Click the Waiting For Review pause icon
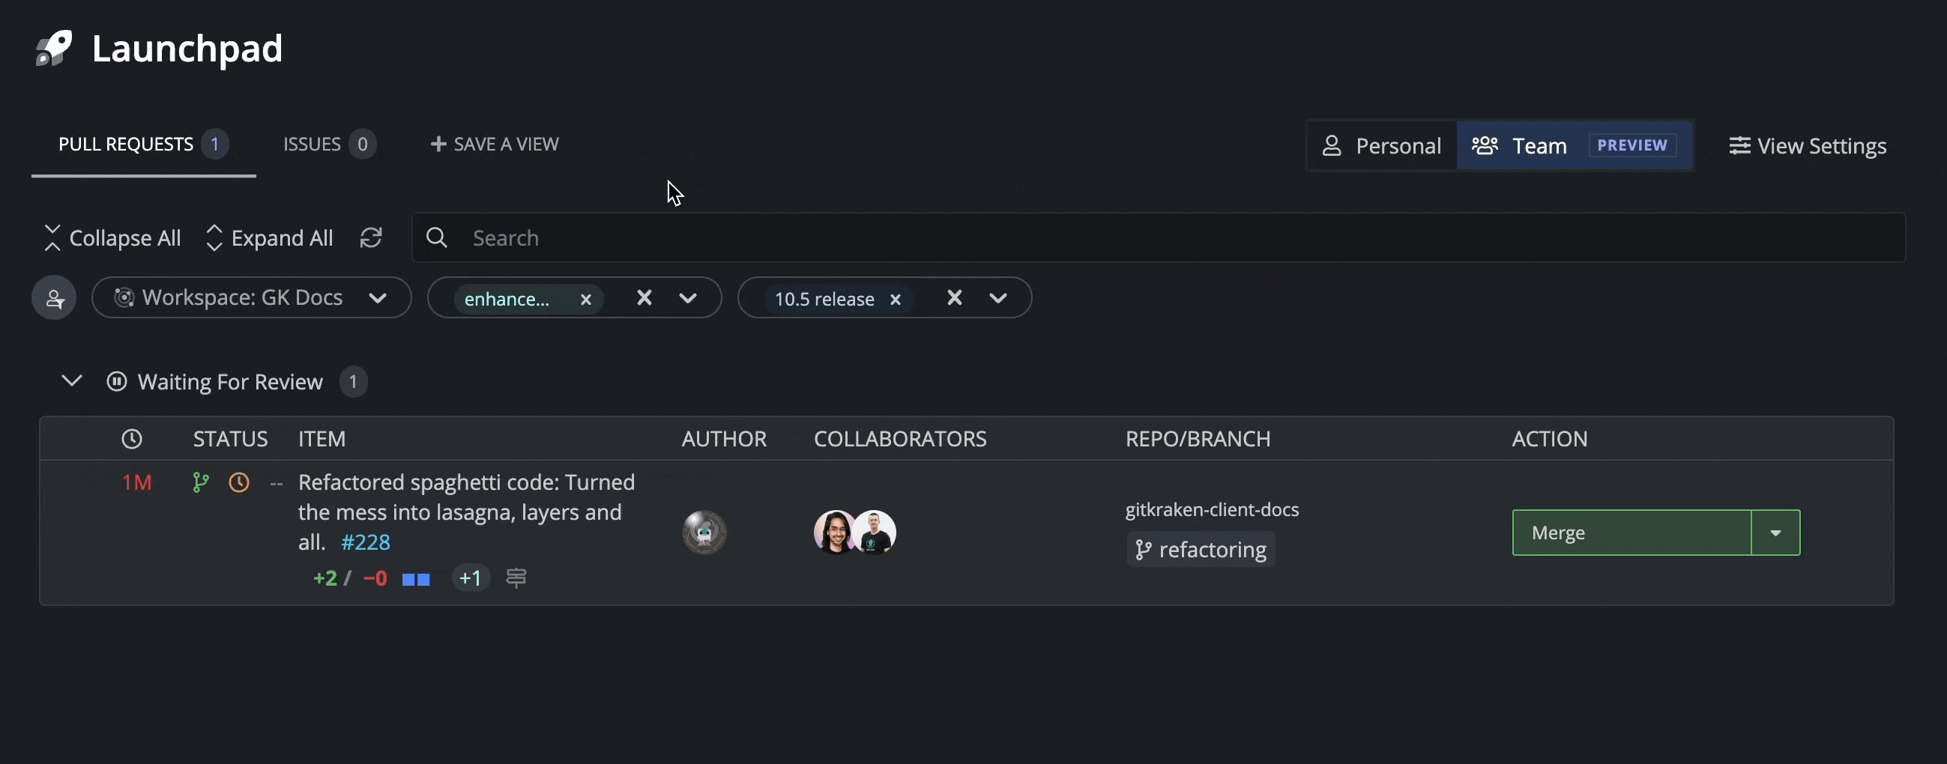 116,381
